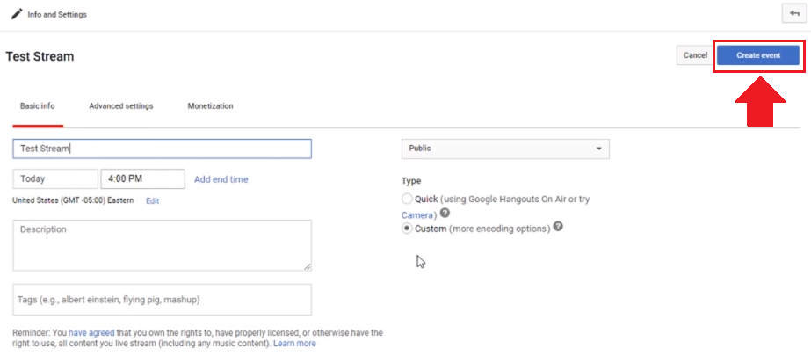Open the Today date picker field
811x363 pixels.
coord(55,179)
